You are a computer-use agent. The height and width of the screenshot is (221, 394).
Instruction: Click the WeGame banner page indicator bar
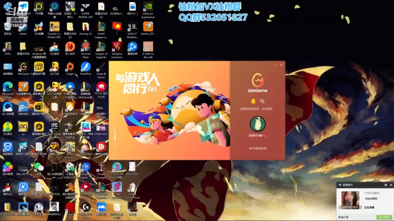(x=115, y=134)
